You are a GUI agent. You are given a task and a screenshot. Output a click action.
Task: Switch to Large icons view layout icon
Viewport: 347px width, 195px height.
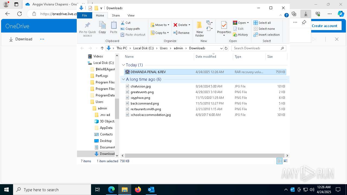click(x=285, y=161)
